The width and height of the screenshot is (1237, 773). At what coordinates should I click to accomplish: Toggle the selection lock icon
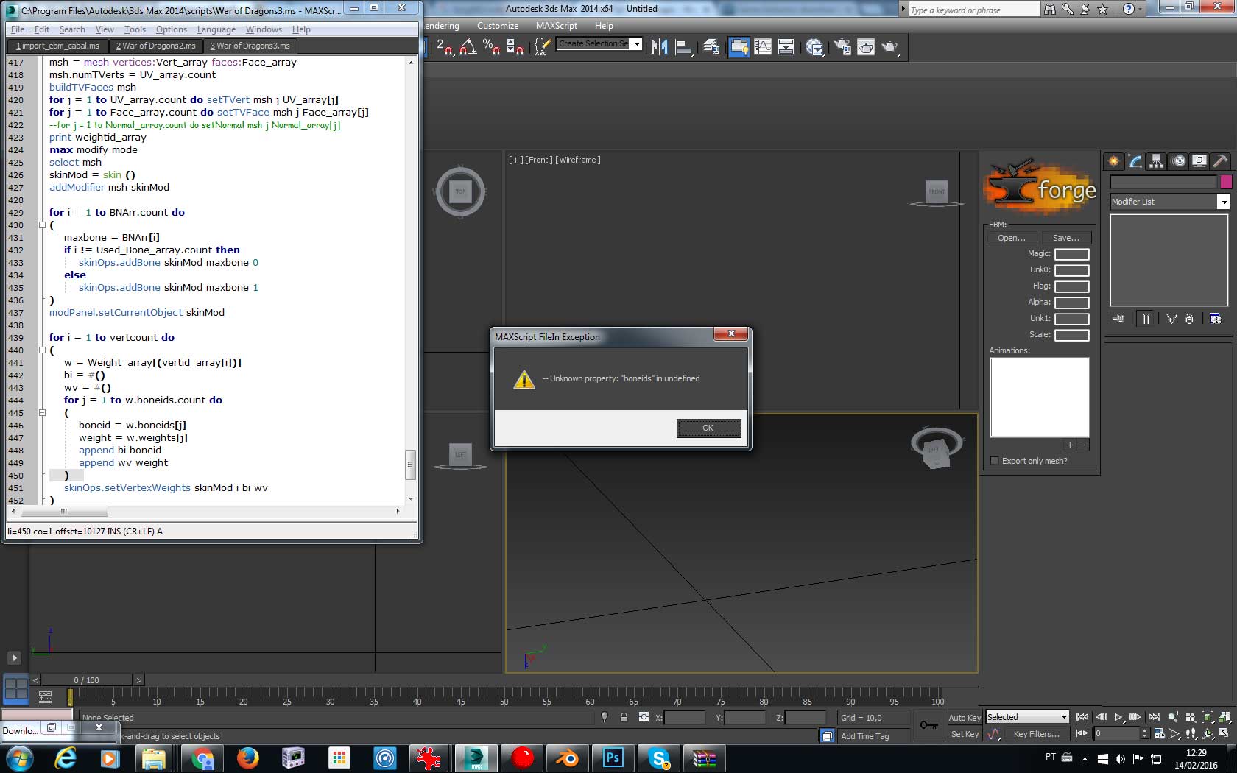(x=624, y=718)
